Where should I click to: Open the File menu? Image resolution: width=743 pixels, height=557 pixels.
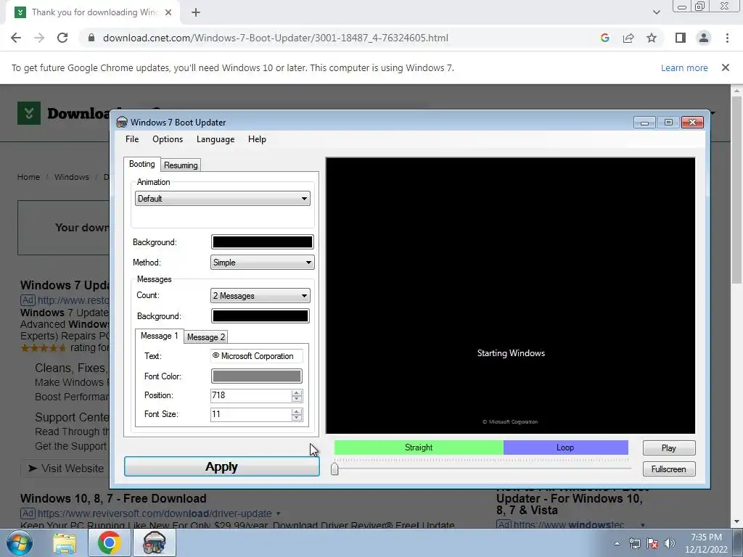(132, 139)
